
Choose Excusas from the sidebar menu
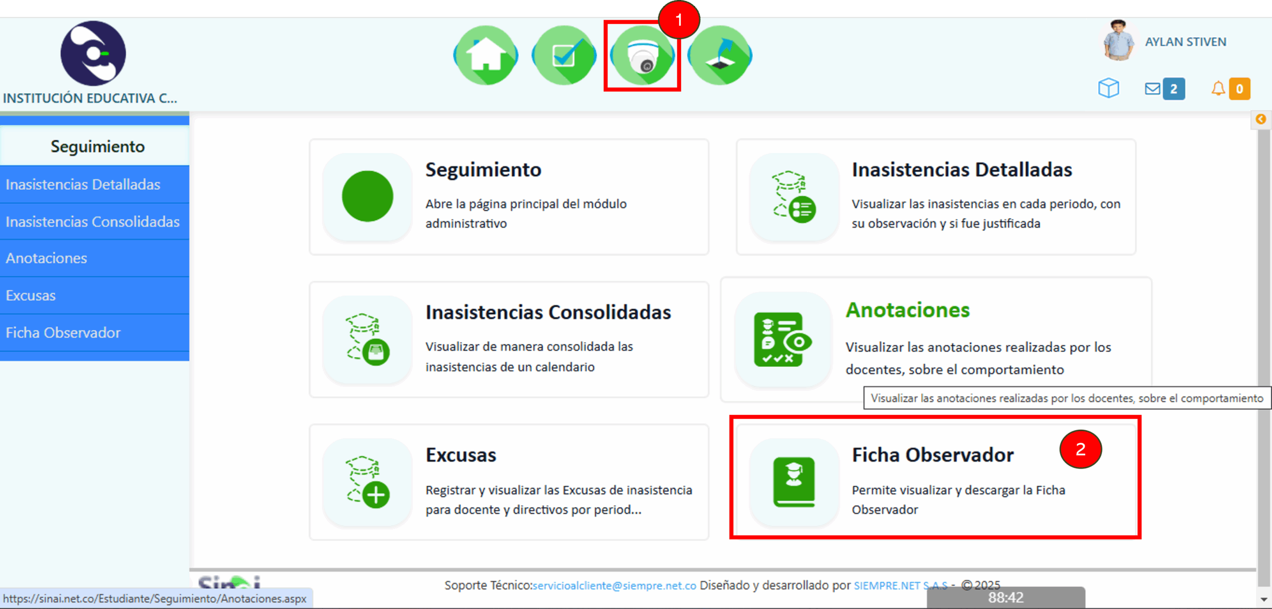click(x=31, y=296)
